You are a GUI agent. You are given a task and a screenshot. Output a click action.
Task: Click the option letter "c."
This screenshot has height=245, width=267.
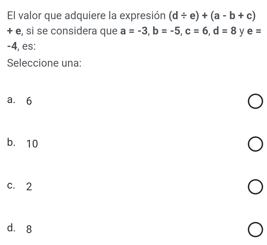click(13, 186)
